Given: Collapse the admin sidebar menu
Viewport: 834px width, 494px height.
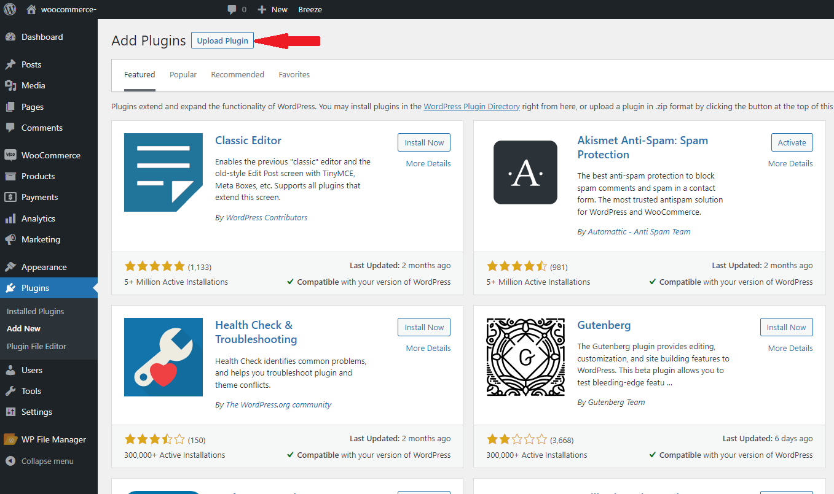Looking at the screenshot, I should pos(39,461).
